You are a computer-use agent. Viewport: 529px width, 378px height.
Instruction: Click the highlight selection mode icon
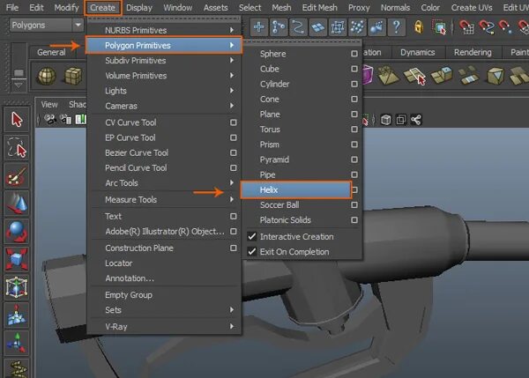pyautogui.click(x=439, y=27)
